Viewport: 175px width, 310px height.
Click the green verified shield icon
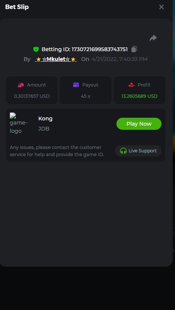(x=36, y=49)
